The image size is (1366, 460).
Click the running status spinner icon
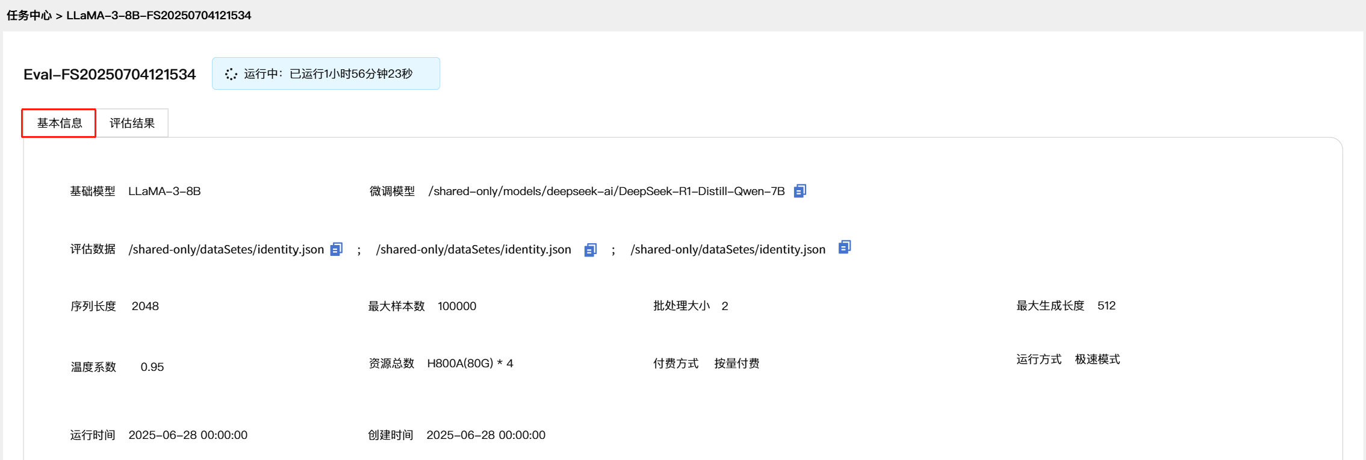(x=231, y=74)
